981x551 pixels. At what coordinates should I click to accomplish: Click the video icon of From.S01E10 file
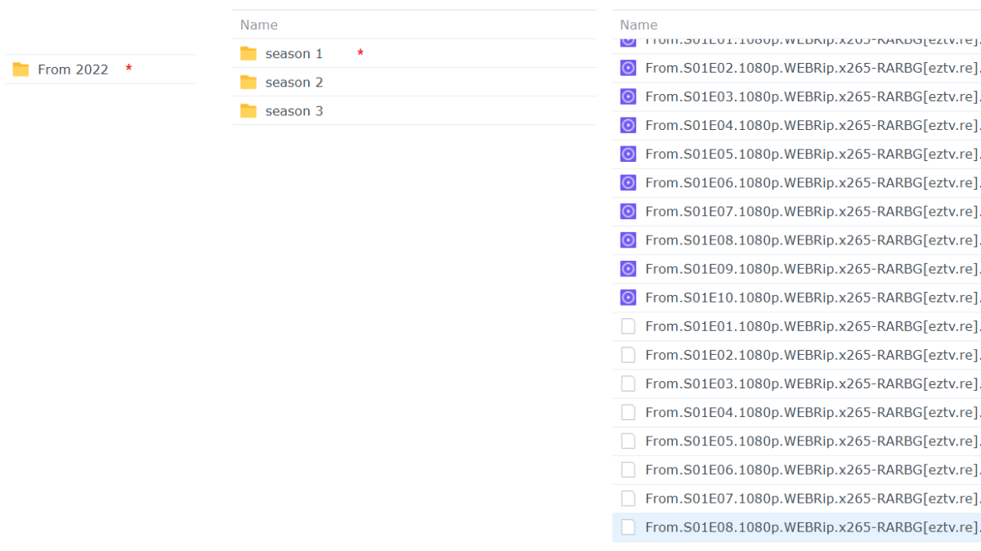pyautogui.click(x=628, y=297)
